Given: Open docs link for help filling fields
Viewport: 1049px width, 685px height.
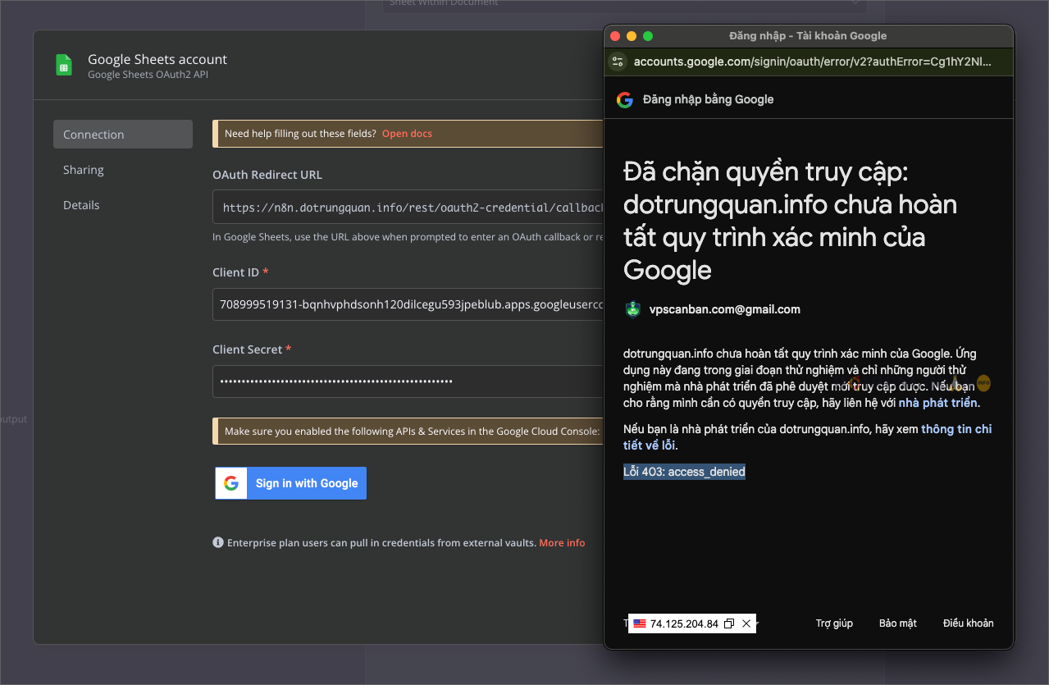Looking at the screenshot, I should (x=407, y=134).
